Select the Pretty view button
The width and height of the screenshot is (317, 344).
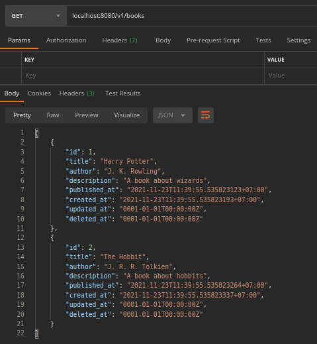point(22,115)
